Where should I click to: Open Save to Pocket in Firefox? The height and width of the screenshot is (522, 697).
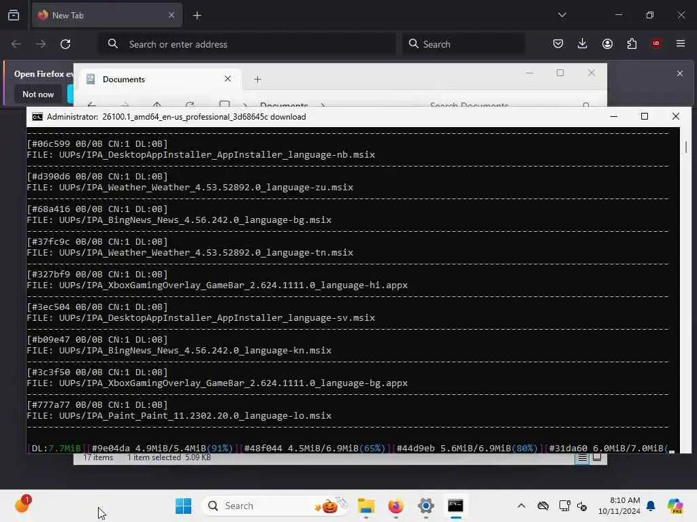click(x=558, y=43)
